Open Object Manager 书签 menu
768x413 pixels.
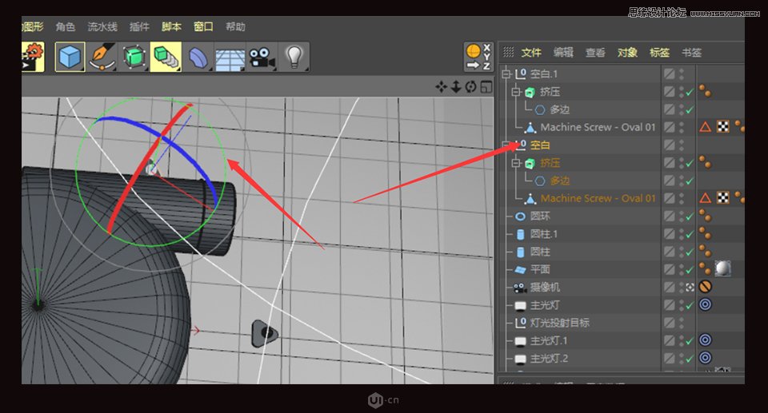tap(691, 53)
